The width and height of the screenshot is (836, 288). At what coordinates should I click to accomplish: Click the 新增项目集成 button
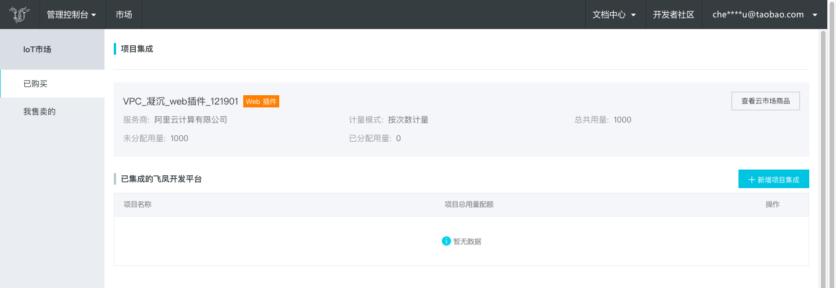click(773, 179)
